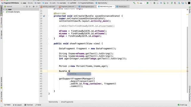Select the 'bundle' autocomplete suggestion
Viewport: 191px width, 107px height.
click(x=79, y=74)
